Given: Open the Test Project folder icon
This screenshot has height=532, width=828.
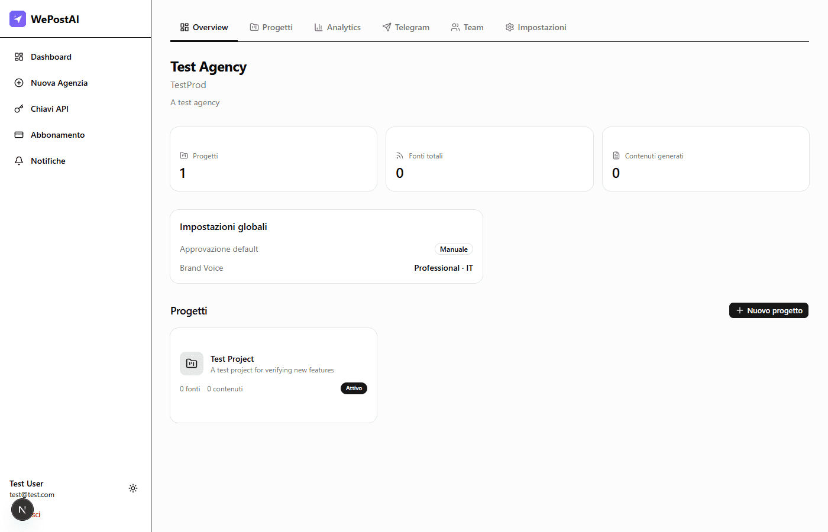Looking at the screenshot, I should pos(192,364).
